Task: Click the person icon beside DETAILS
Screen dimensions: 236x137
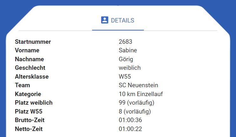Action: point(105,20)
